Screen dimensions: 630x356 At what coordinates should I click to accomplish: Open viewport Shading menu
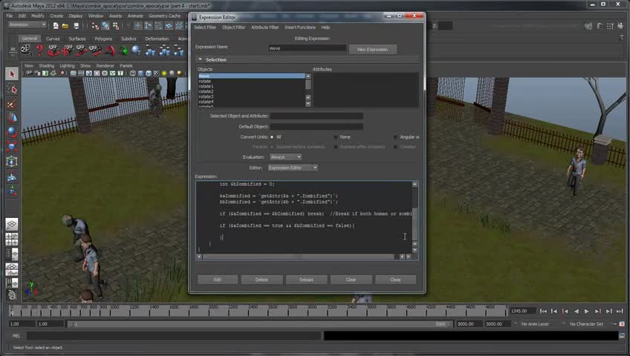click(x=46, y=66)
